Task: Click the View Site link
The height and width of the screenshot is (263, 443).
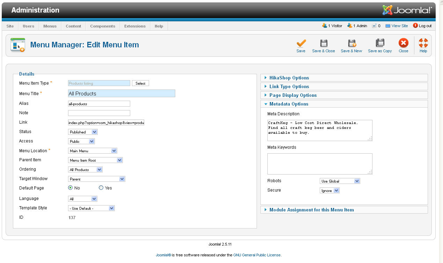Action: click(400, 26)
